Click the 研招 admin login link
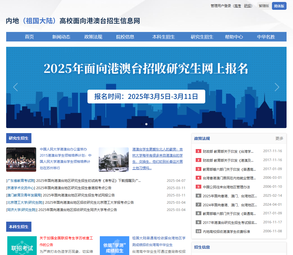 [x=248, y=6]
